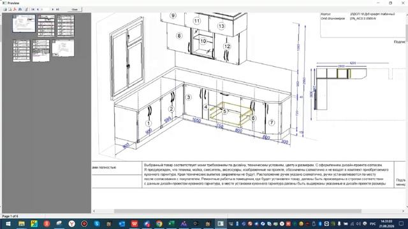Click the Close button in toolbar
Viewport: 408px width, 229px height.
[75, 10]
